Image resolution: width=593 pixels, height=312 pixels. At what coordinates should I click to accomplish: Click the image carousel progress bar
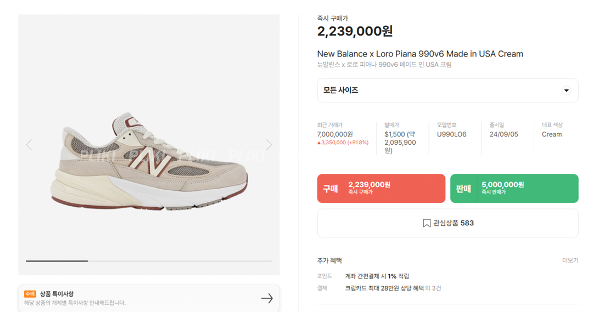[x=149, y=261]
